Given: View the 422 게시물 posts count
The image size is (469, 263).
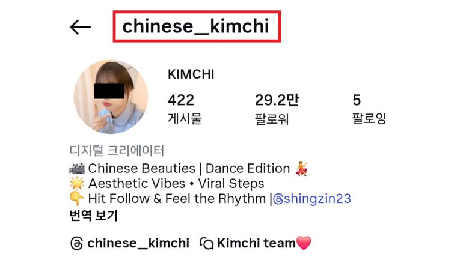Looking at the screenshot, I should point(185,109).
